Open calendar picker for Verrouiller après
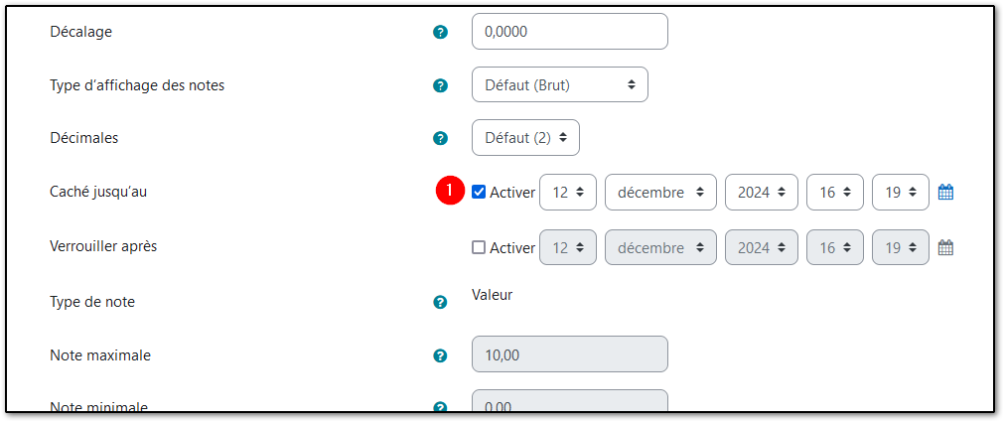 point(945,247)
